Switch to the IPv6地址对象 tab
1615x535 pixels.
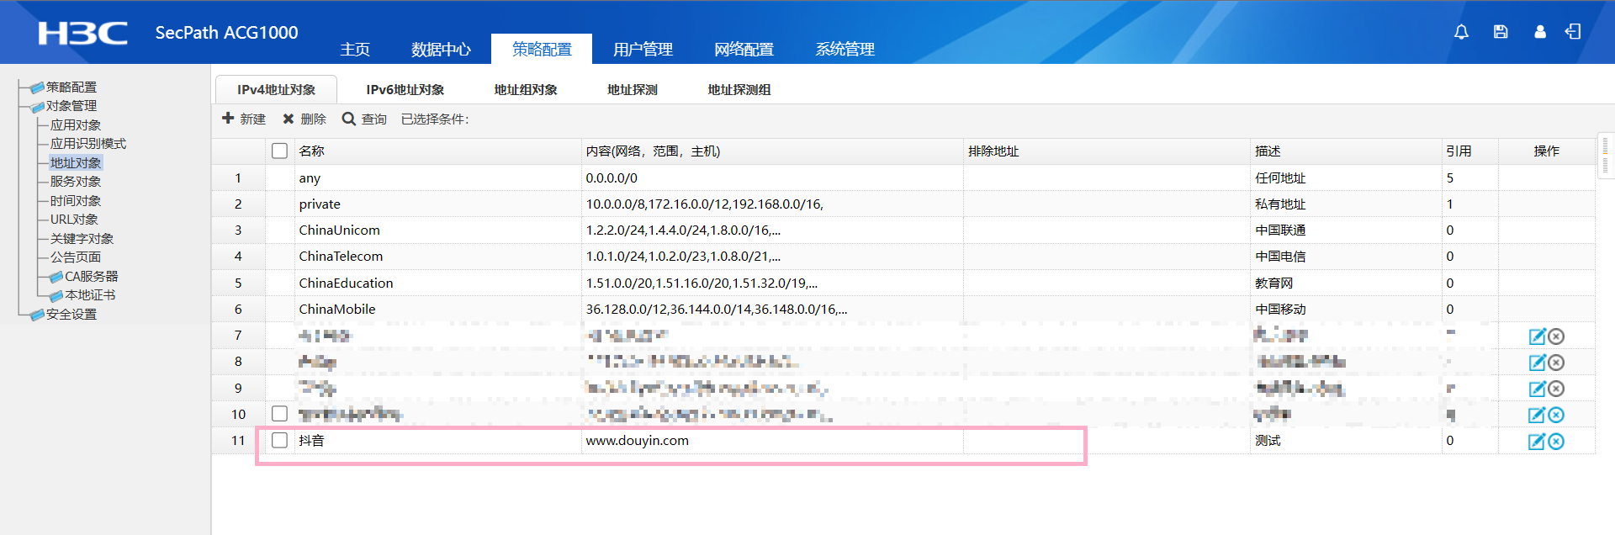pyautogui.click(x=405, y=90)
